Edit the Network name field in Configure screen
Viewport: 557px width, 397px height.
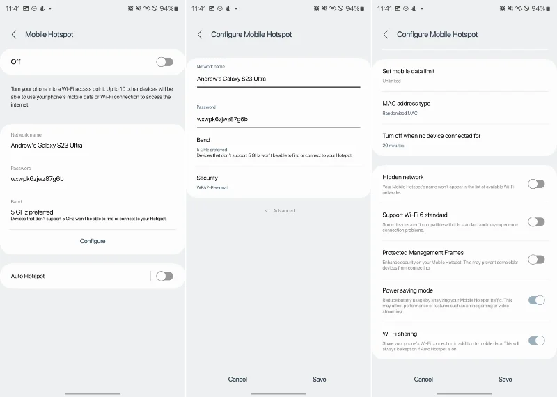(x=278, y=75)
